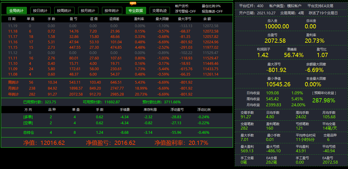The width and height of the screenshot is (348, 169).
Task: Select the 11.12 date row
Action: tap(117, 53)
